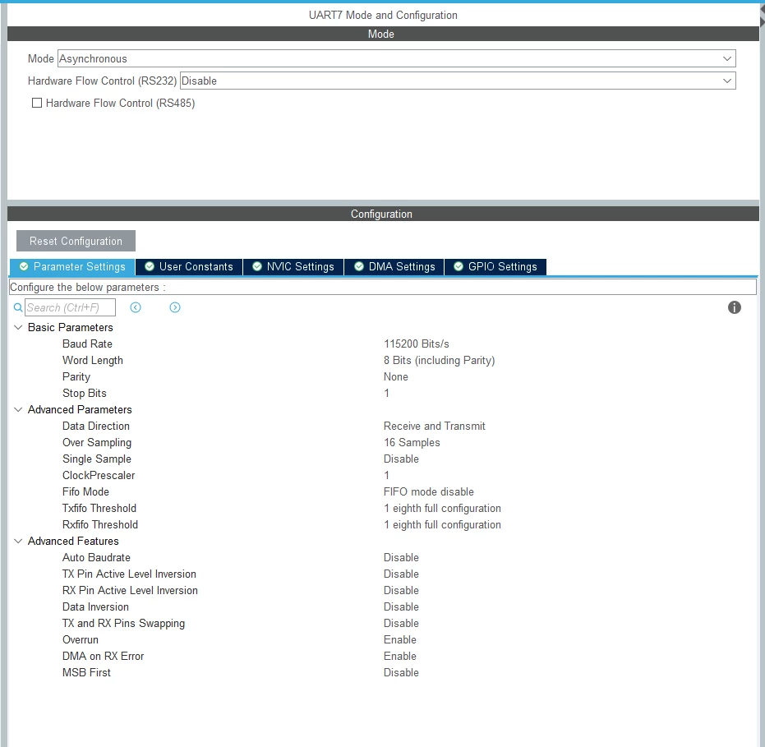The image size is (765, 747).
Task: Click the search magnifier icon
Action: [18, 307]
